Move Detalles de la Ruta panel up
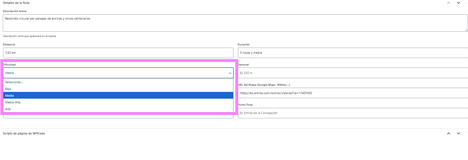The image size is (468, 160). pos(449,3)
